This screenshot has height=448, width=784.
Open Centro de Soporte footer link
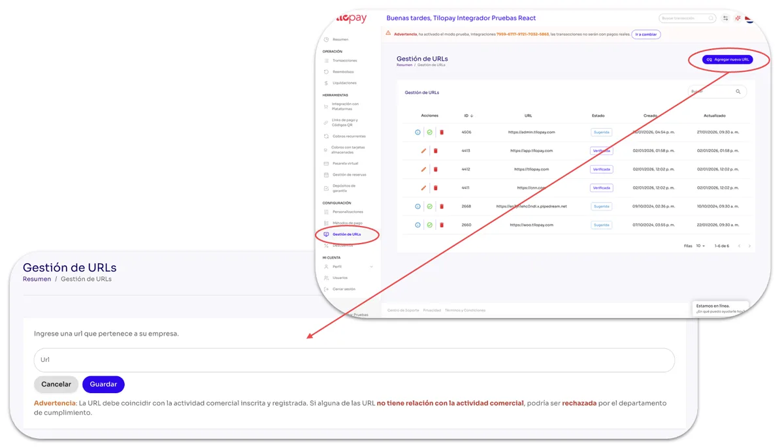pos(403,310)
